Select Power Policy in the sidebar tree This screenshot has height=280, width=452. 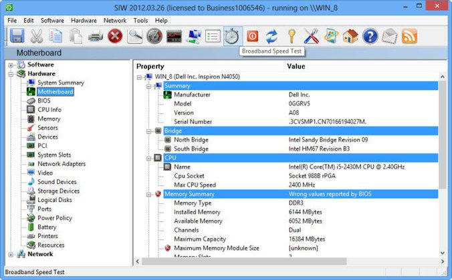[x=55, y=218]
